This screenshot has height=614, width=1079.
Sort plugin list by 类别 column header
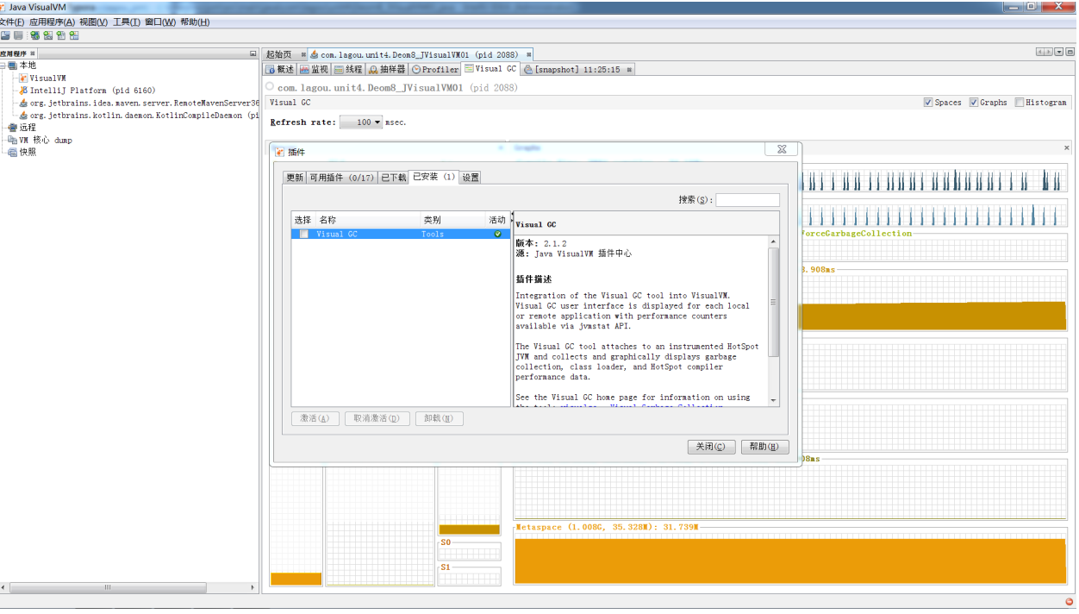pos(452,220)
